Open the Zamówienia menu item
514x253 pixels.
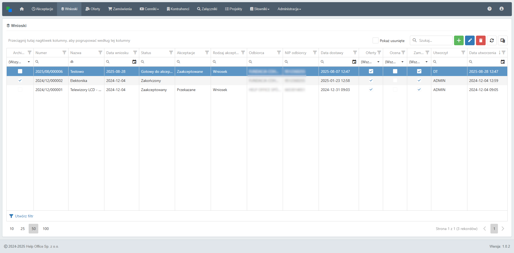120,9
